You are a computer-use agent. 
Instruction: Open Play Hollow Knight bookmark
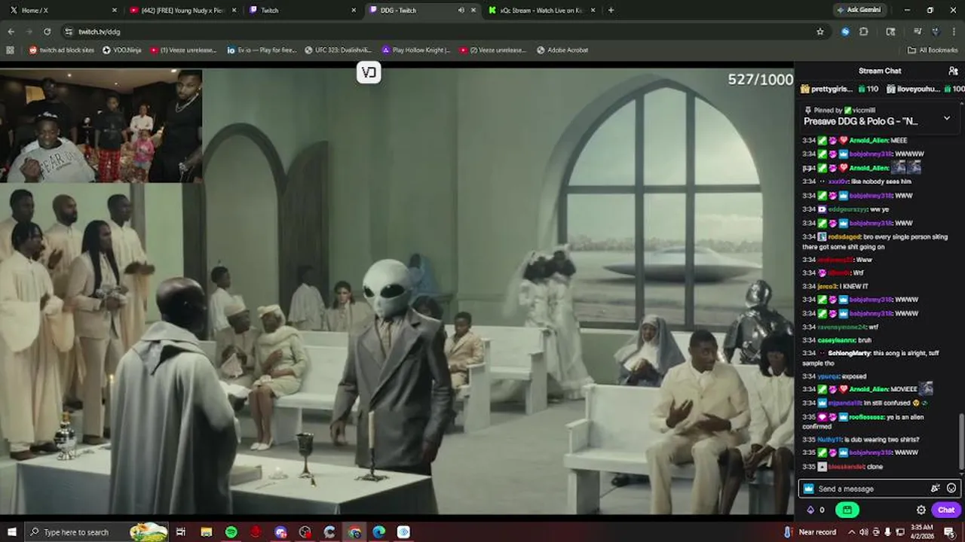[x=416, y=50]
